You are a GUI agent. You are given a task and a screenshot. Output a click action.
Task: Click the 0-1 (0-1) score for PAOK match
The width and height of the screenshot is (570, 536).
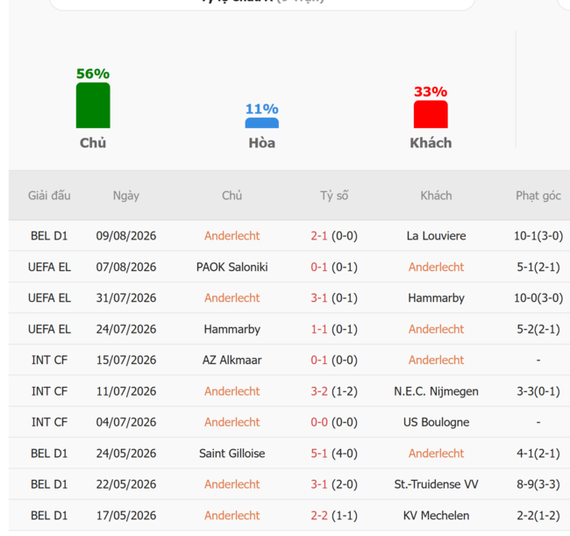334,267
